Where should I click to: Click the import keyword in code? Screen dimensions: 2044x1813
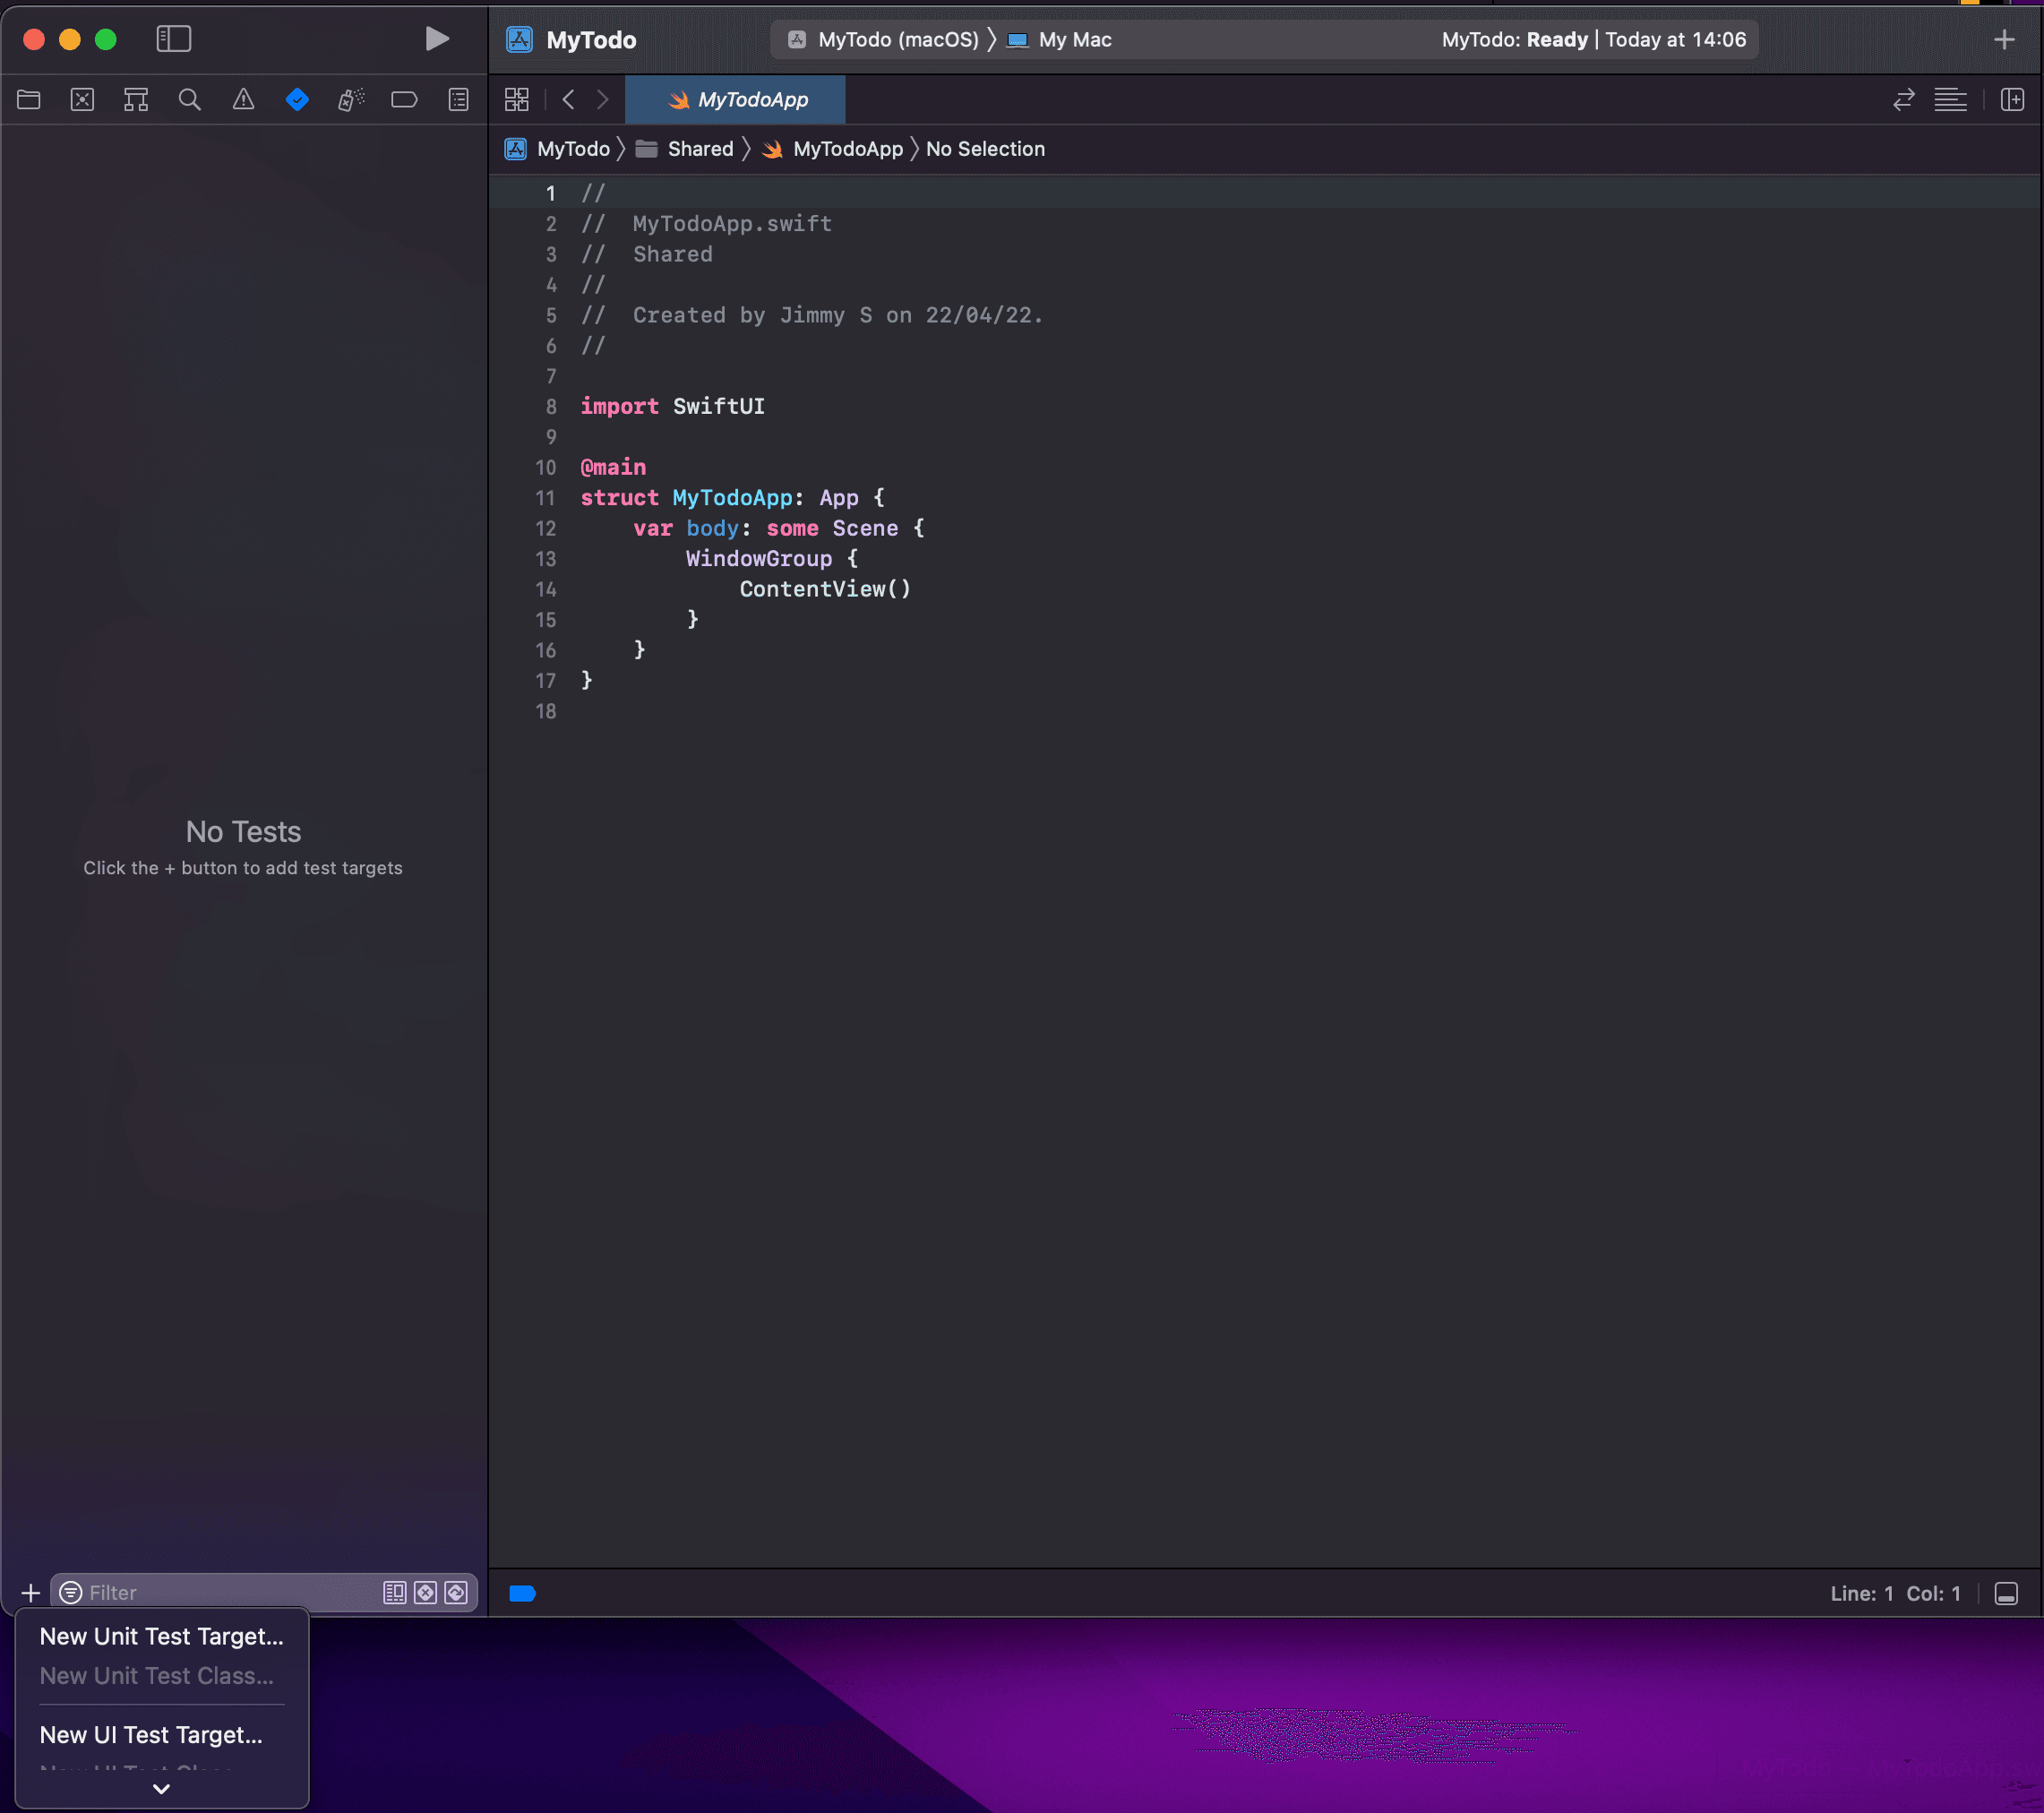619,406
